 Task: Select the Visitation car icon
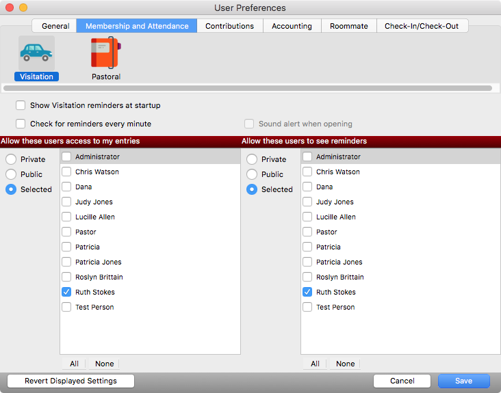[x=36, y=53]
